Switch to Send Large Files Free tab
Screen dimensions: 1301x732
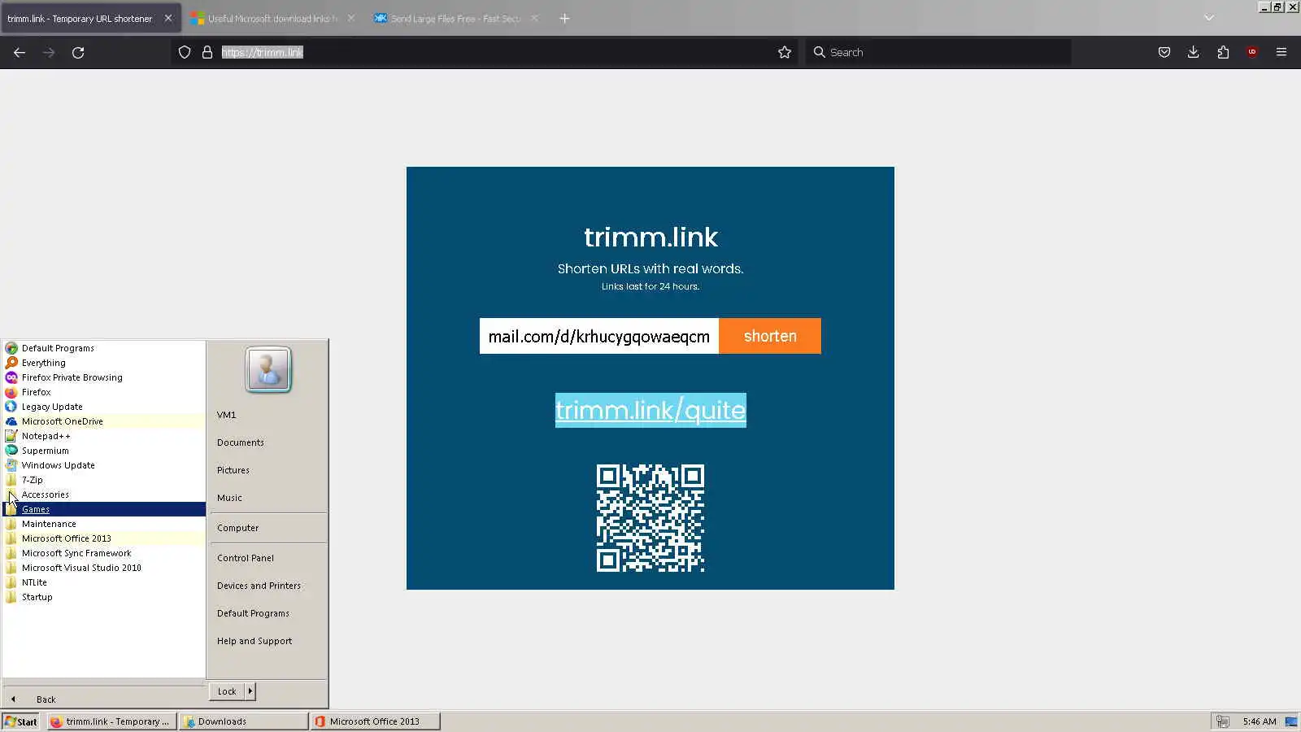pos(457,18)
